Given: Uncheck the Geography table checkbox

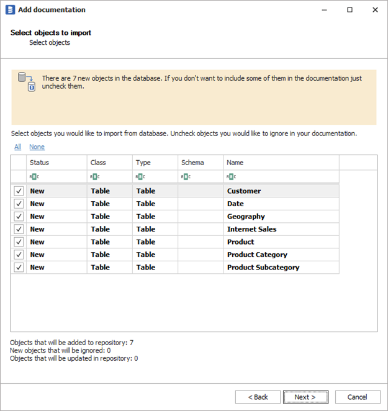Looking at the screenshot, I should (x=19, y=217).
